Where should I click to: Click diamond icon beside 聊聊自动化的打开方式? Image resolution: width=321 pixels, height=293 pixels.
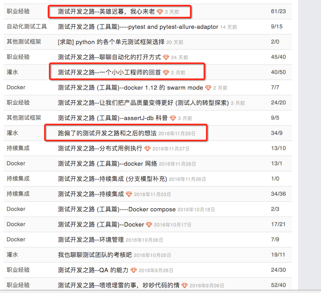click(x=166, y=58)
